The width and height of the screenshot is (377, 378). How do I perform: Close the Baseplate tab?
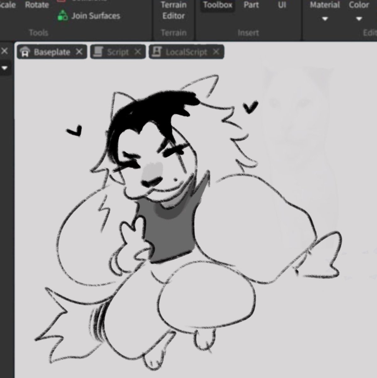[x=79, y=52]
